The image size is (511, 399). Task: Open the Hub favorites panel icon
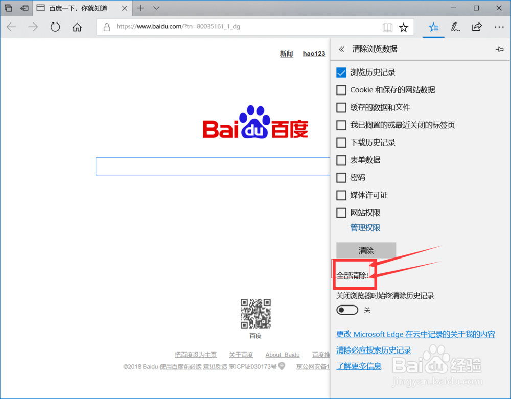tap(433, 27)
